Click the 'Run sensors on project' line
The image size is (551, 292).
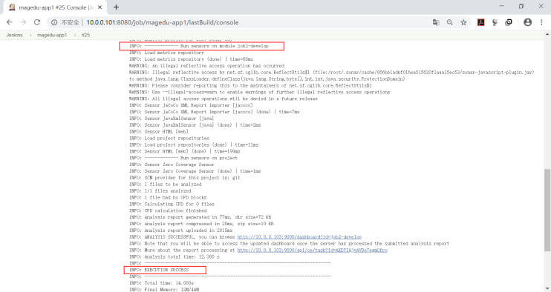click(x=183, y=158)
